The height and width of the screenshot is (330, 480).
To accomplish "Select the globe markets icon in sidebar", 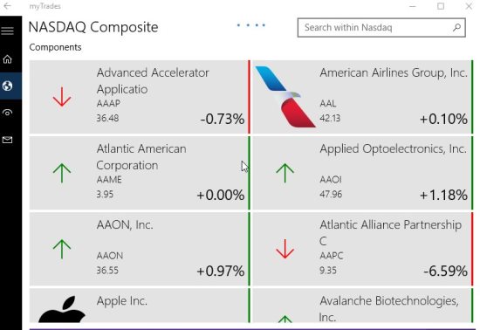I will [7, 86].
